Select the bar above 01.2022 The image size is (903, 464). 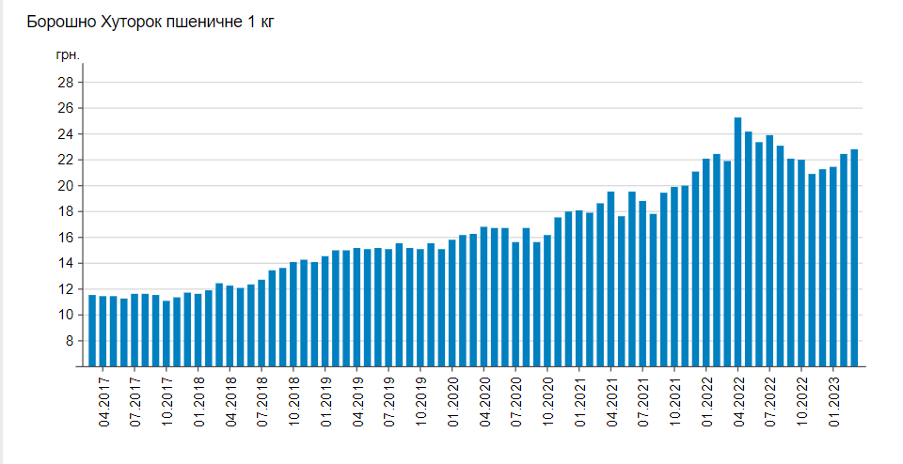706,262
